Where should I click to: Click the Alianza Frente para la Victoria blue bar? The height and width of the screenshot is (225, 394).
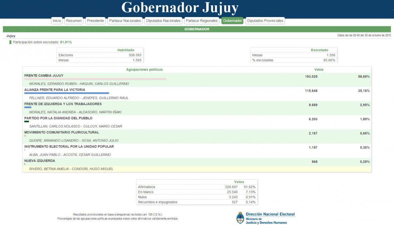[67, 93]
